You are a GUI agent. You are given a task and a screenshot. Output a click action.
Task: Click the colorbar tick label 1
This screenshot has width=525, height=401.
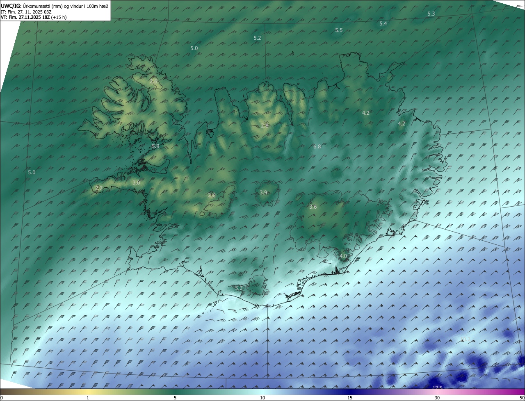tap(88, 398)
